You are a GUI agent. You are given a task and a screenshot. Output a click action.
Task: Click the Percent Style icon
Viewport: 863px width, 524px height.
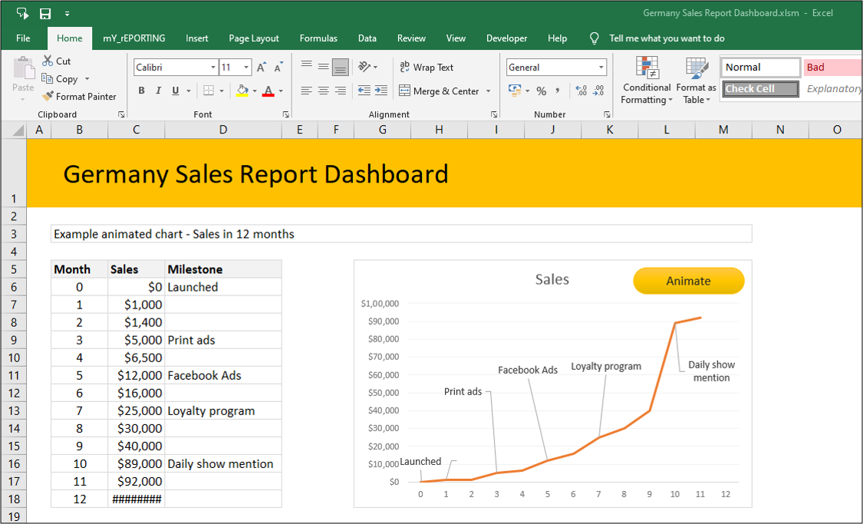(x=541, y=91)
